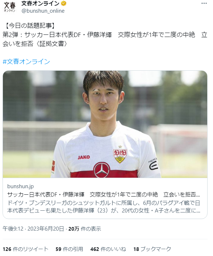
Task: Show the 126 件のリツイート list
Action: 25,249
